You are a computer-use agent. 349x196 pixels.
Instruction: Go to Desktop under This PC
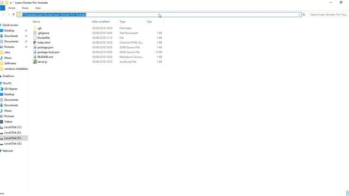[x=9, y=94]
